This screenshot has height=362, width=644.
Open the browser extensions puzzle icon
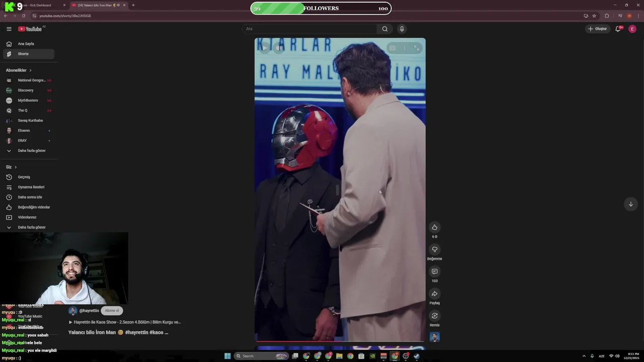(x=607, y=16)
